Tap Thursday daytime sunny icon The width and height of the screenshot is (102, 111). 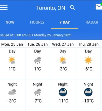[88, 60]
